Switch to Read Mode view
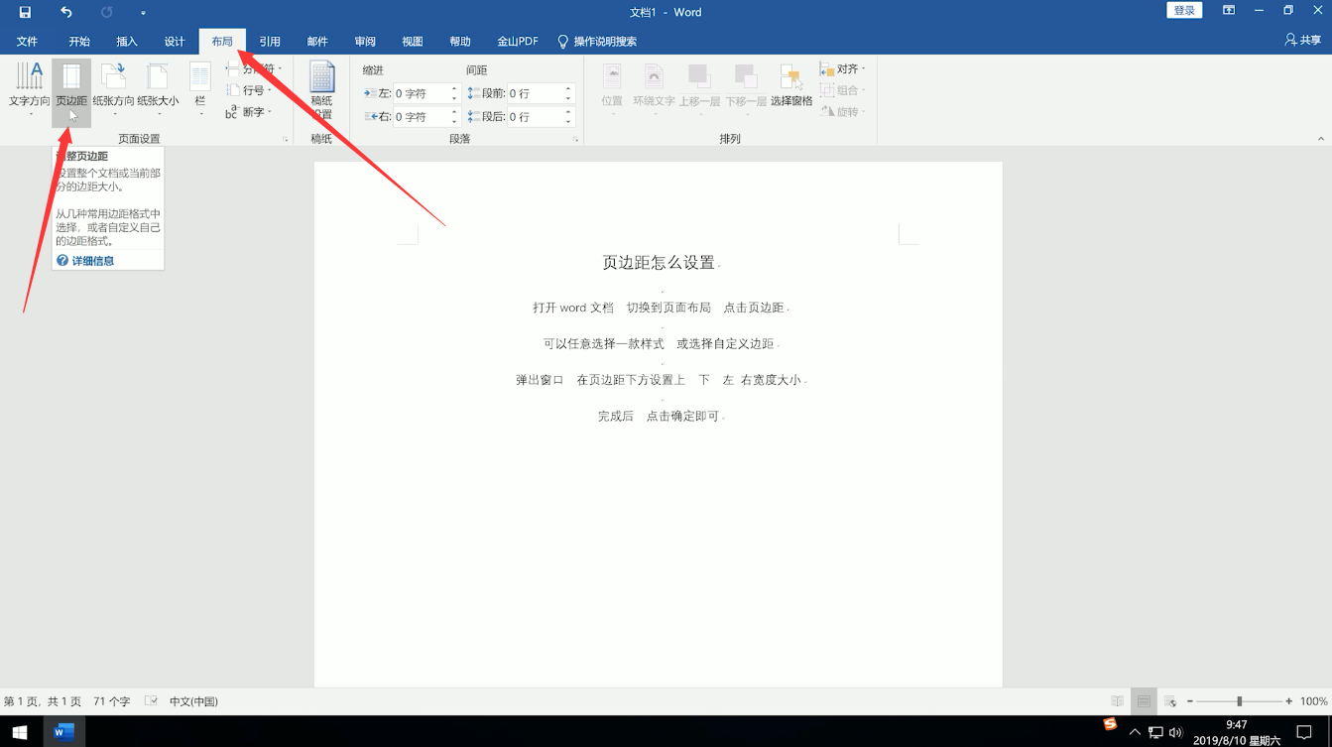The height and width of the screenshot is (747, 1332). click(1118, 701)
